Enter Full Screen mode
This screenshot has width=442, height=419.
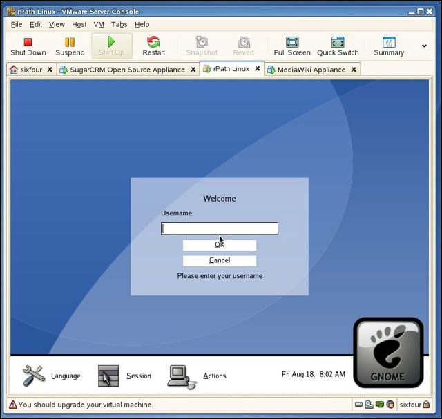(292, 46)
